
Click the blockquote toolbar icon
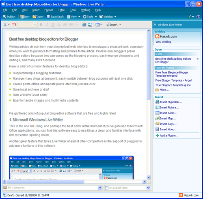pyautogui.click(x=76, y=25)
